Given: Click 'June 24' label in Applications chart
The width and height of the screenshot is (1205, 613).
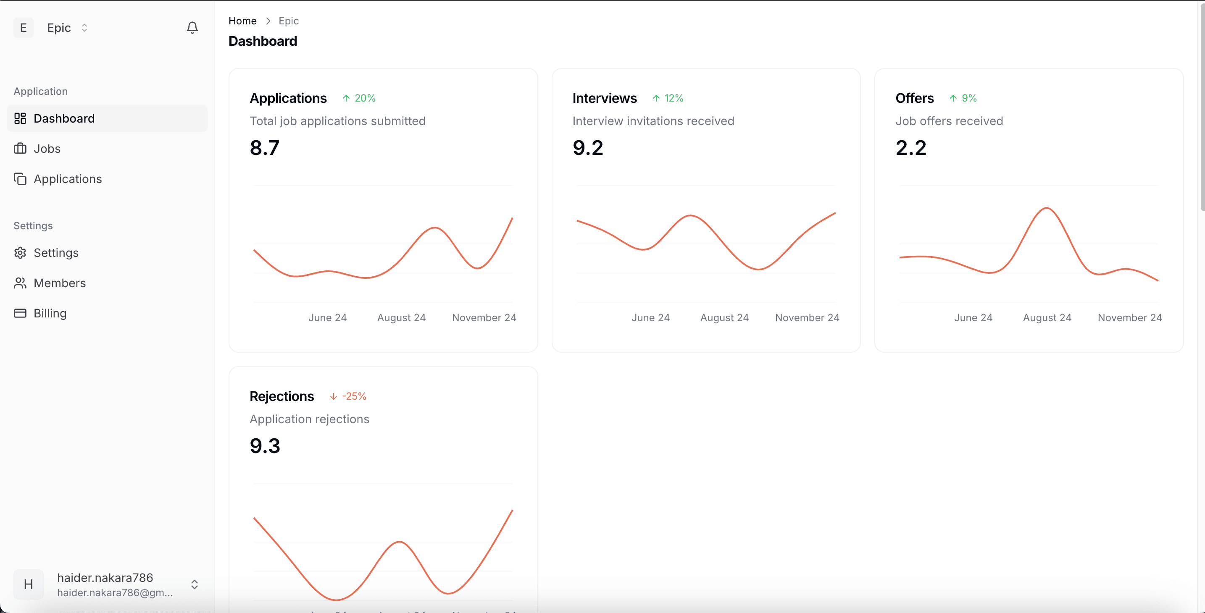Looking at the screenshot, I should [327, 318].
